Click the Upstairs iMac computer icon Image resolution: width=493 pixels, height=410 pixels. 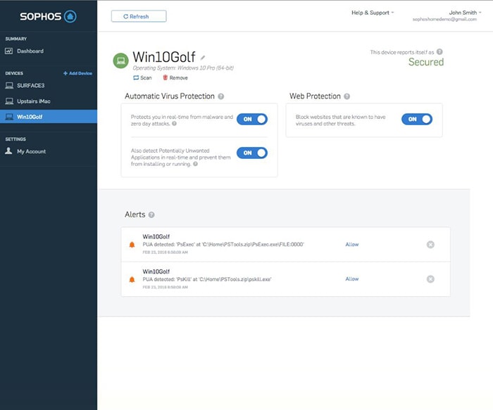click(x=9, y=101)
